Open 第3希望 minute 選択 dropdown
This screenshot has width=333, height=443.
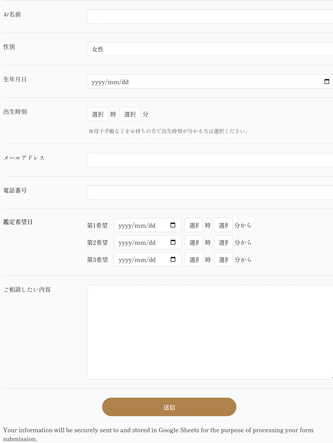coord(223,259)
